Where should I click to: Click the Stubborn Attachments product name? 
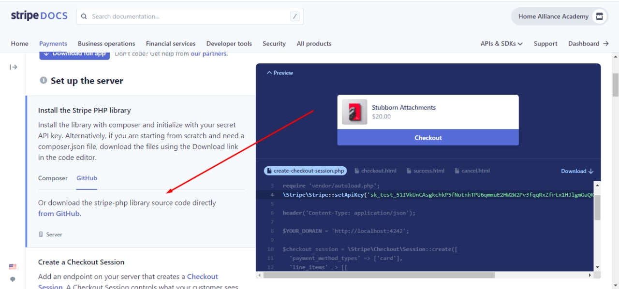[404, 107]
